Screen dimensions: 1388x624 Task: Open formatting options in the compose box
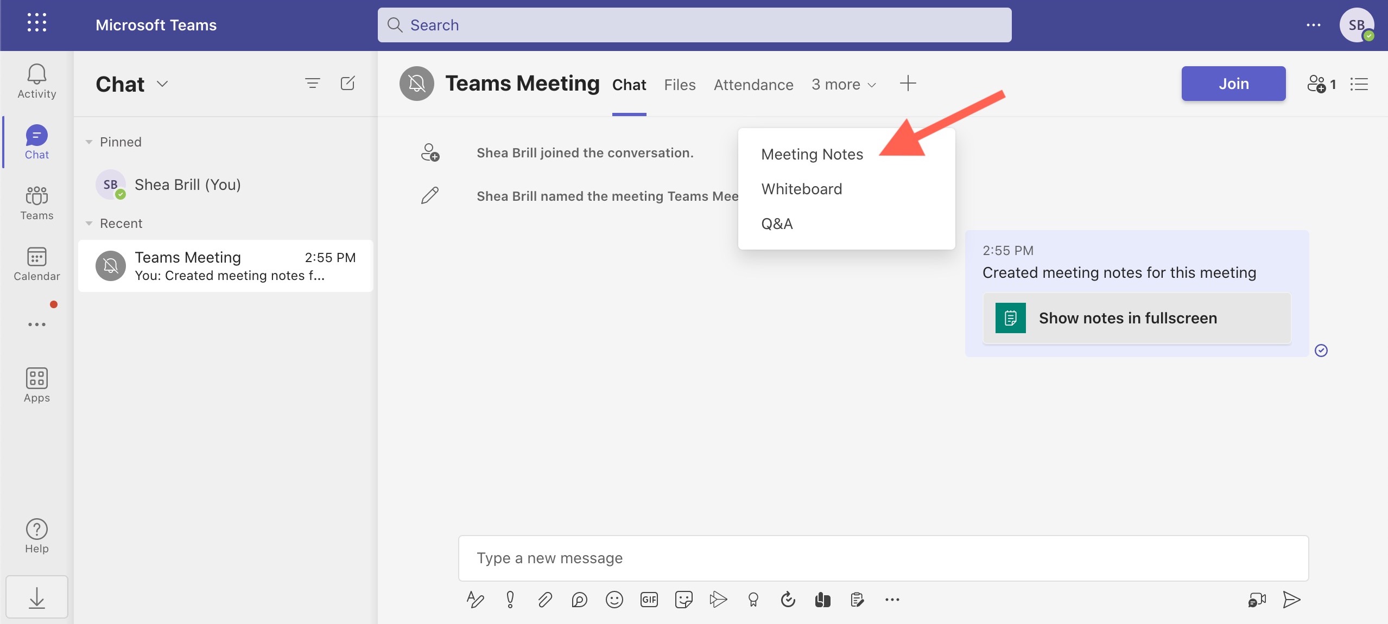tap(474, 600)
